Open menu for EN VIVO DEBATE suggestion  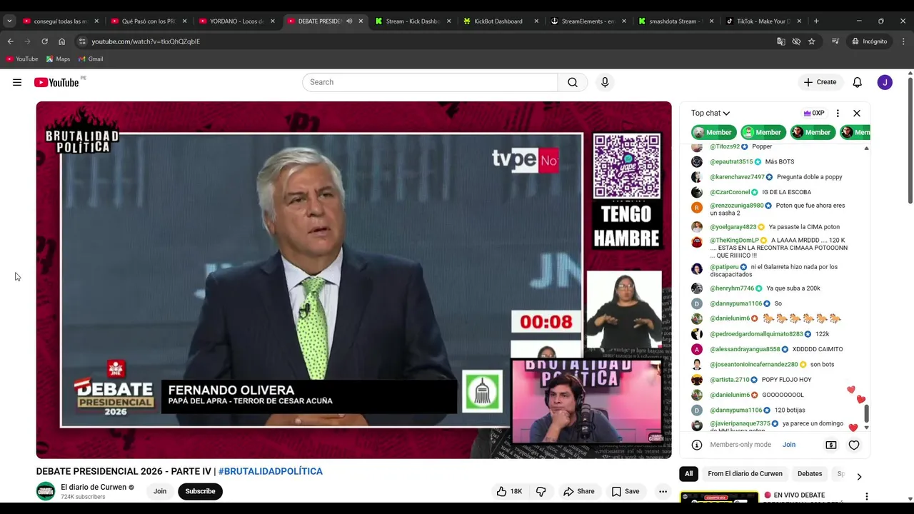point(867,496)
